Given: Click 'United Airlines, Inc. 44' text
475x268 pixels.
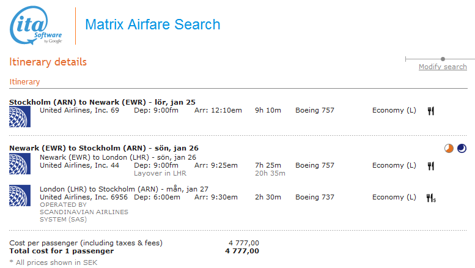Looking at the screenshot, I should (x=79, y=166).
